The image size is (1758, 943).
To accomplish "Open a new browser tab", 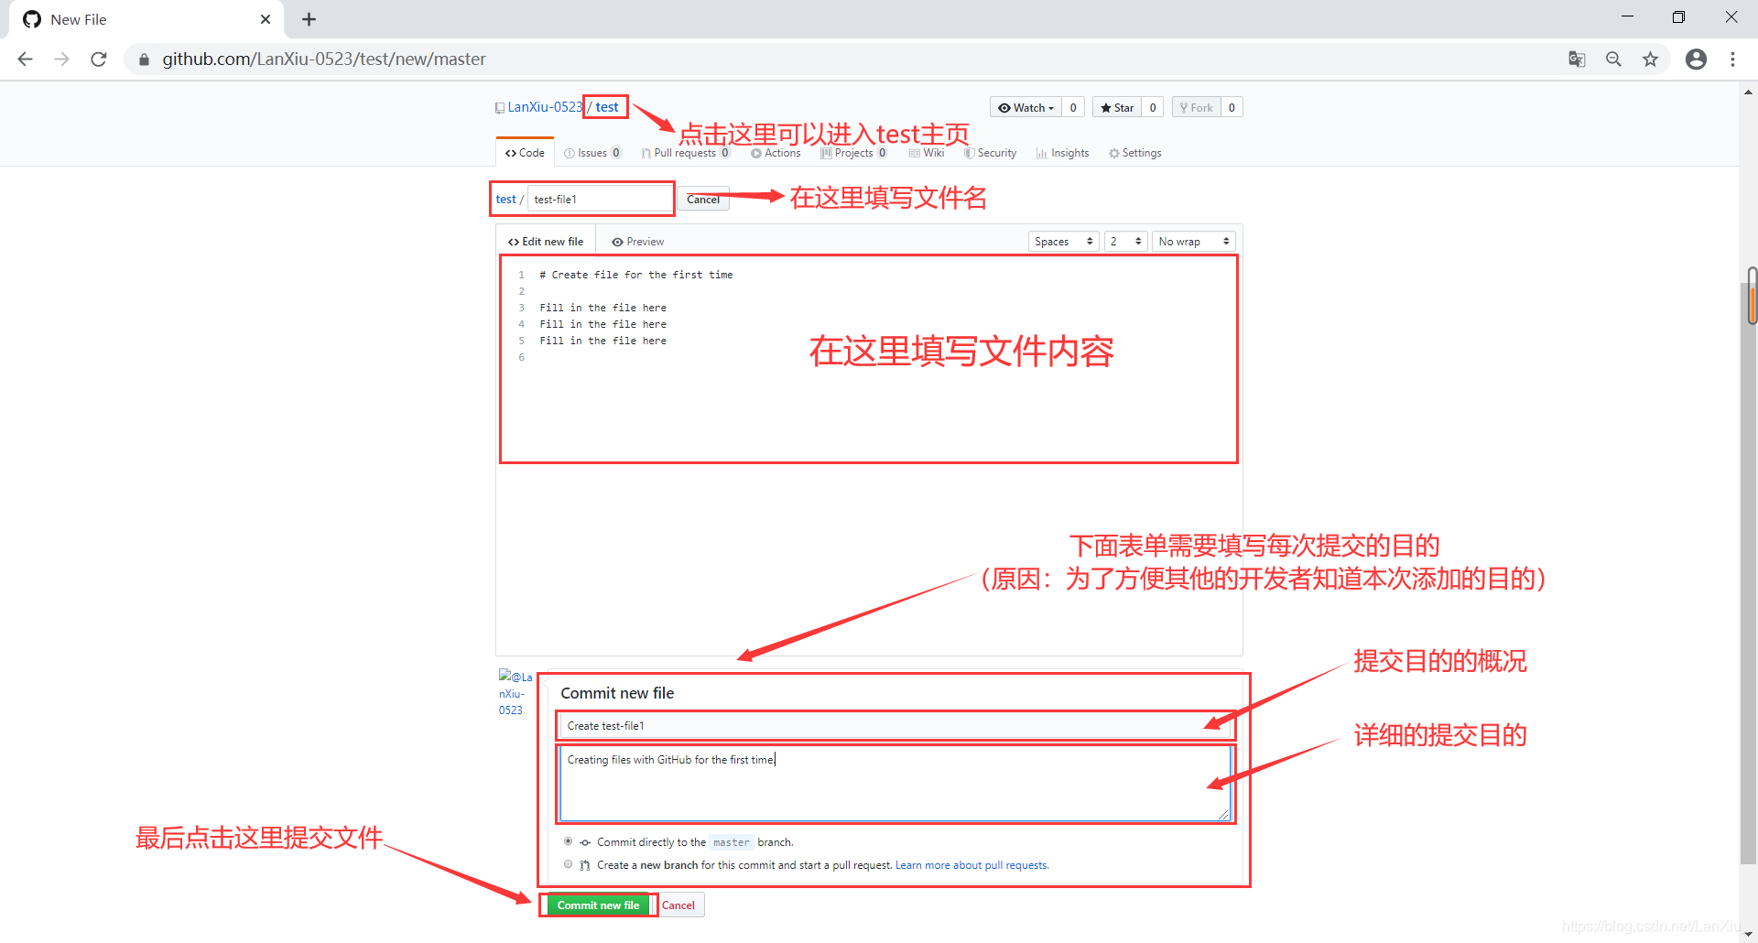I will (309, 19).
